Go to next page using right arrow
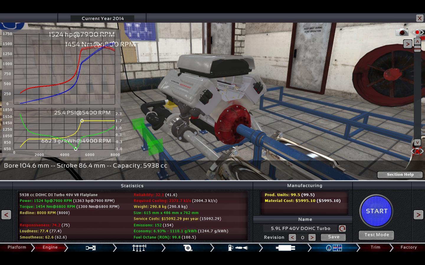Screen dimensions: 425x265 click(418, 215)
